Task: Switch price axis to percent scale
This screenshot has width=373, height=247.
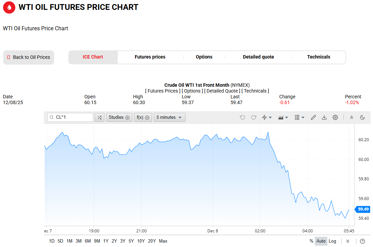Action: tap(311, 241)
